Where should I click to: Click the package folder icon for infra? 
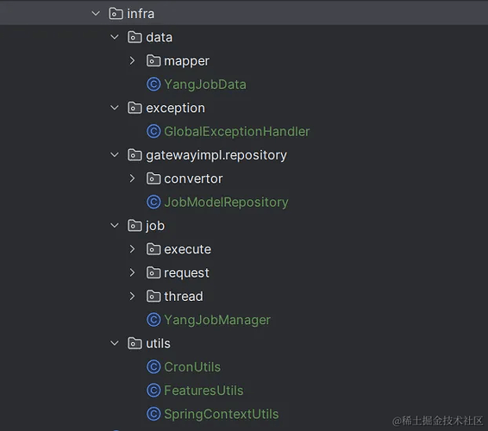pos(116,14)
